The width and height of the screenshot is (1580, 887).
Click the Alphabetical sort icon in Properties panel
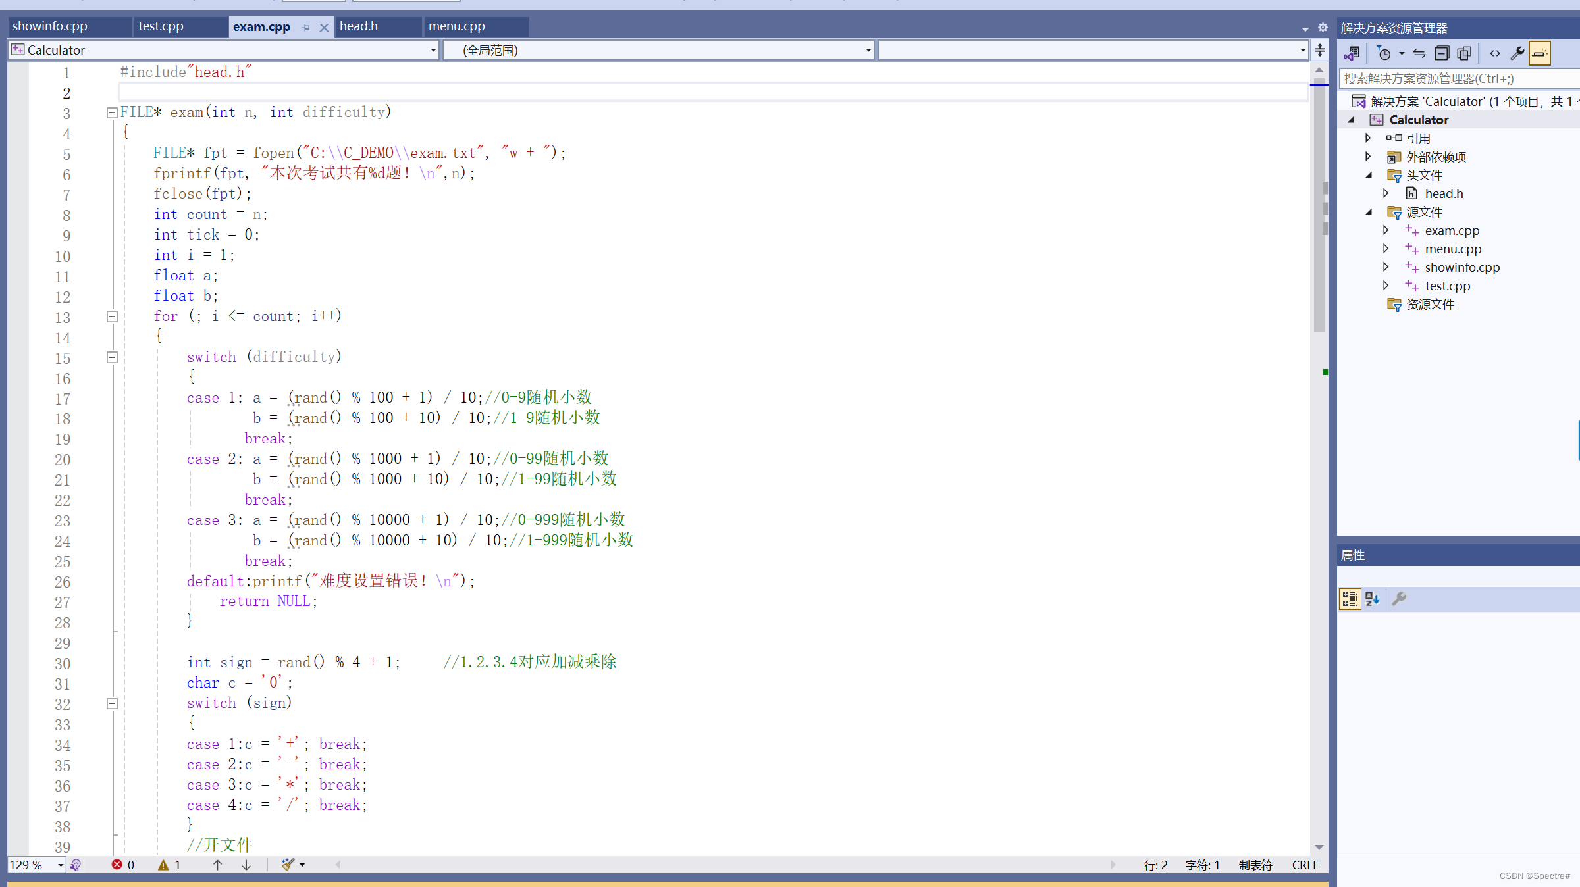coord(1372,599)
